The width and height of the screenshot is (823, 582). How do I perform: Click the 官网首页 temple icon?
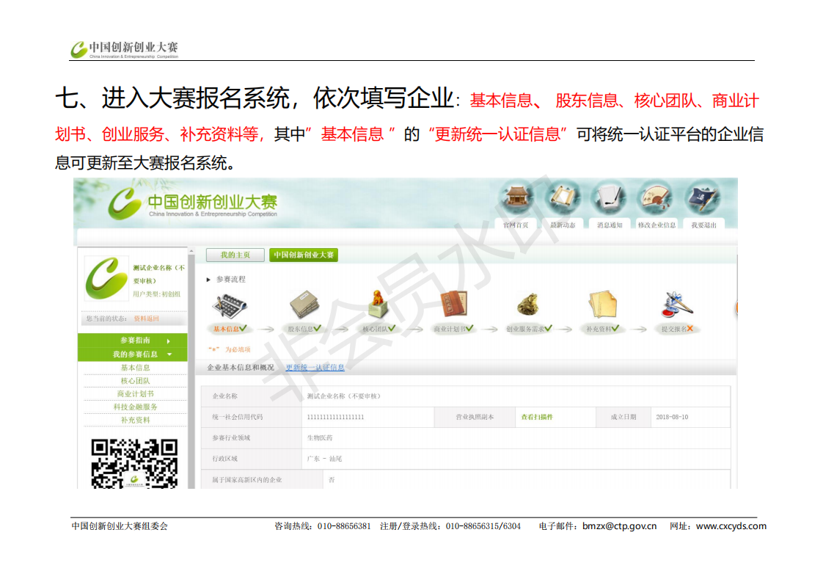click(518, 198)
